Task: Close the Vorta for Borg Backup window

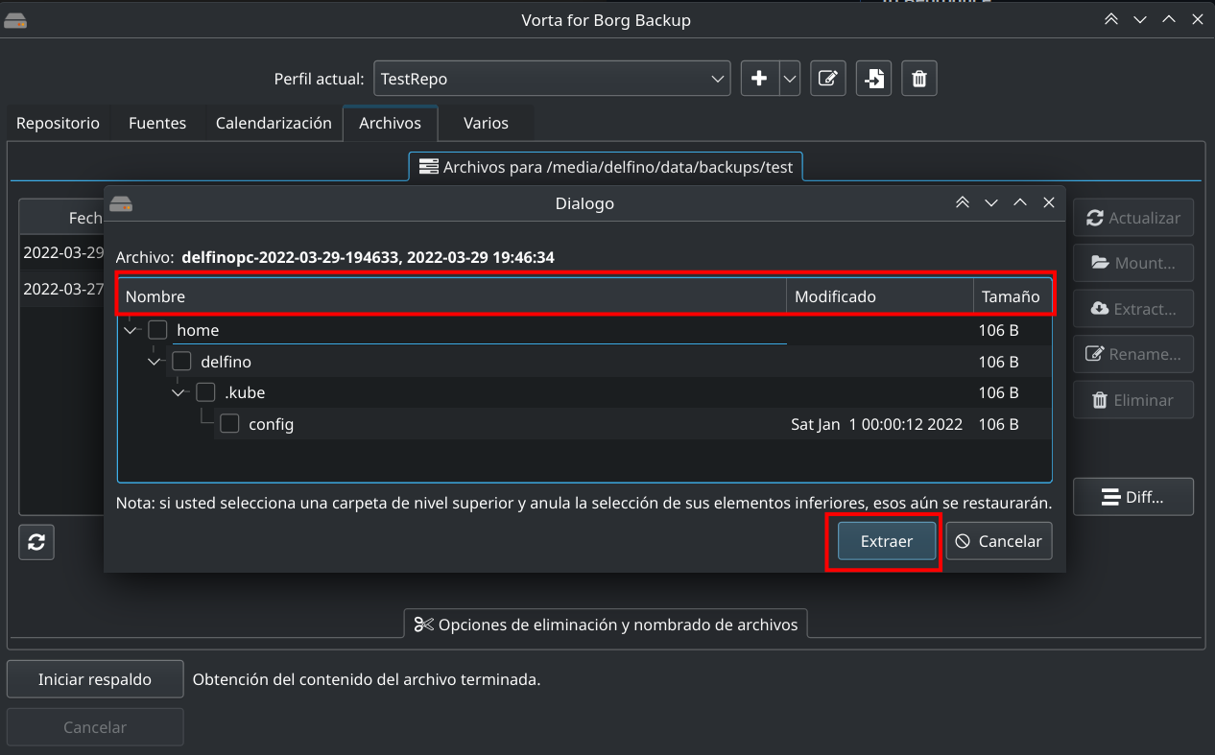Action: [x=1198, y=19]
